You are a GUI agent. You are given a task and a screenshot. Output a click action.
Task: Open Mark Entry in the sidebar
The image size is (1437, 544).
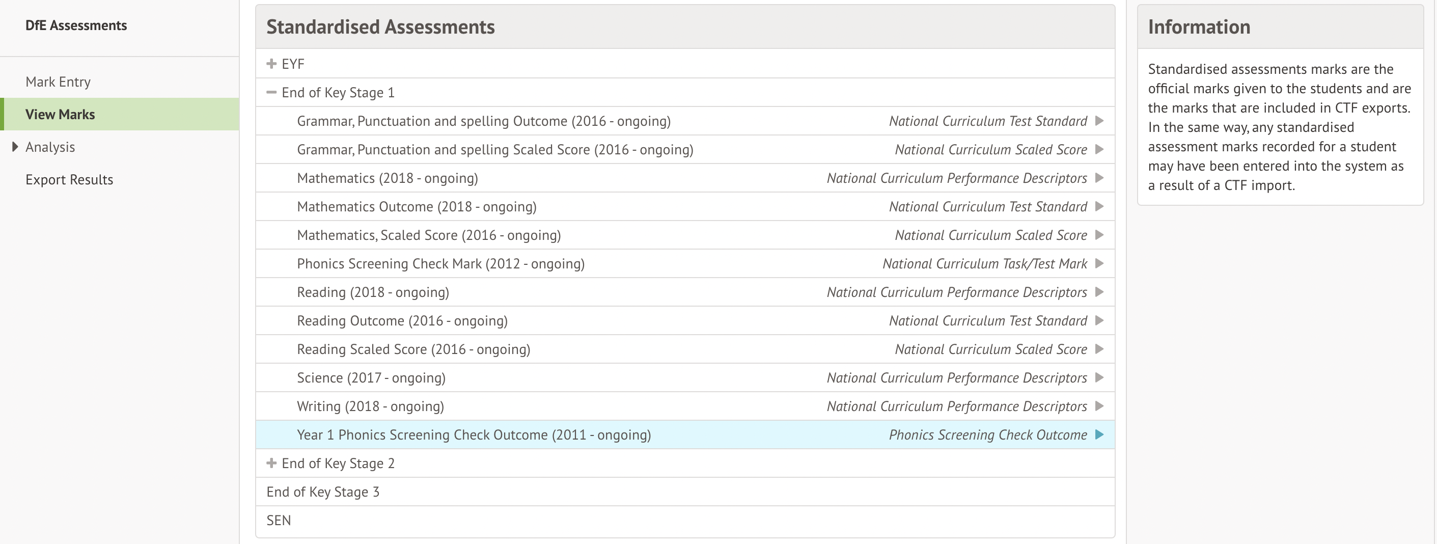(x=58, y=82)
